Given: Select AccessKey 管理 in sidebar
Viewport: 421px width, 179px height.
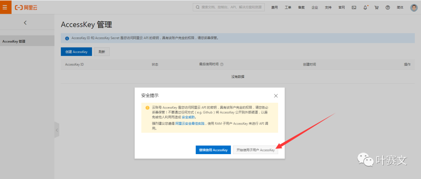Looking at the screenshot, I should (x=27, y=42).
